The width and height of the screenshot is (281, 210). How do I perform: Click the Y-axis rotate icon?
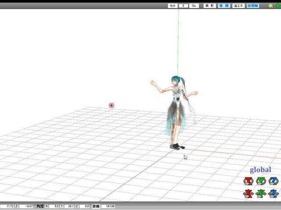click(261, 181)
